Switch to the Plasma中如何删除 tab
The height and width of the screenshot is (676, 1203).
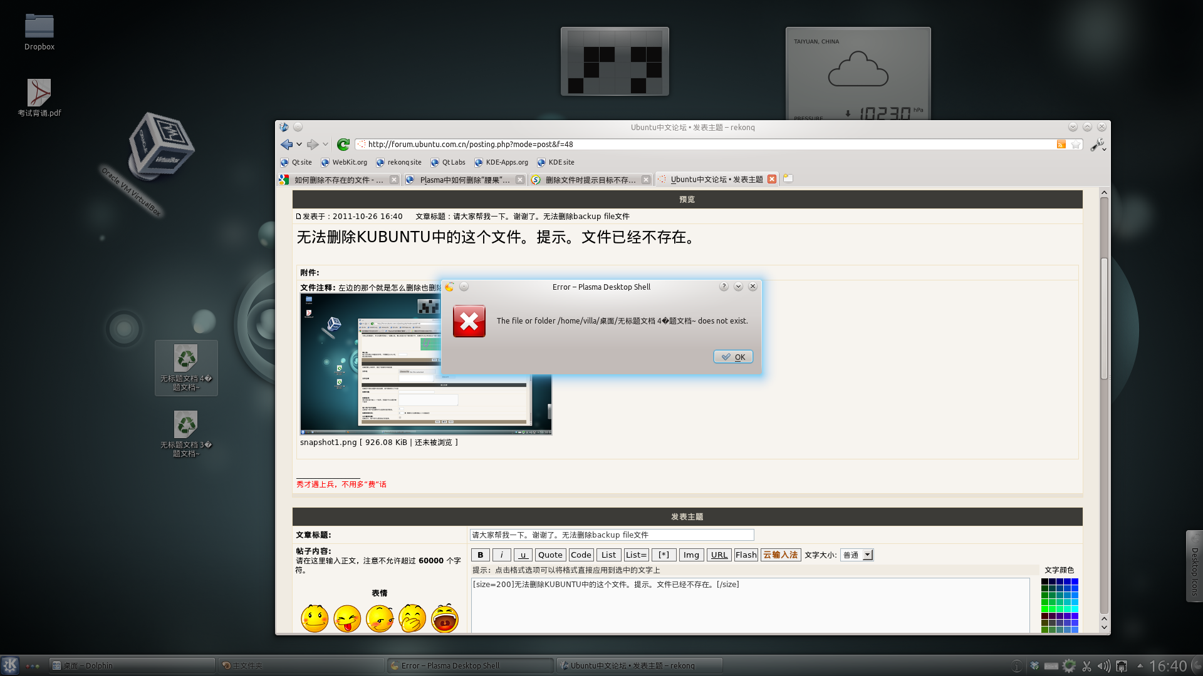coord(464,180)
